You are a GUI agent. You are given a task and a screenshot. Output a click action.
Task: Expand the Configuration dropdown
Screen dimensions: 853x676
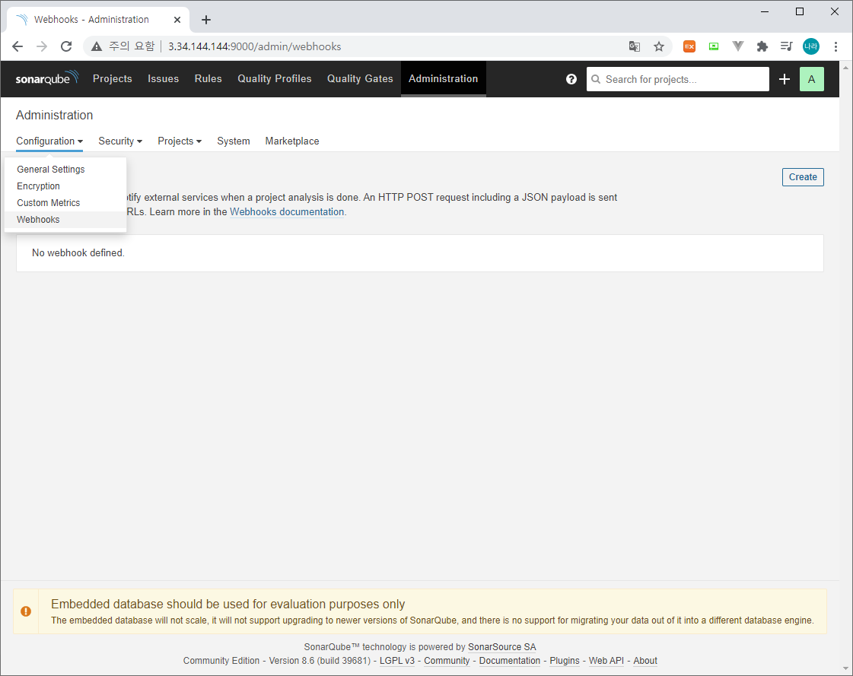pyautogui.click(x=49, y=141)
